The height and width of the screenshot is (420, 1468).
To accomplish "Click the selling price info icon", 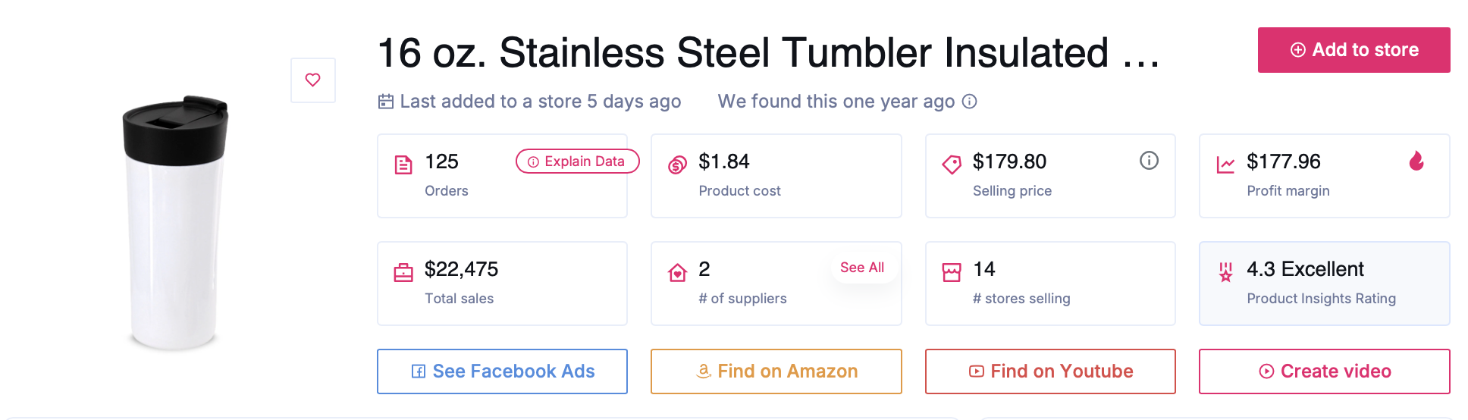I will (x=1149, y=161).
